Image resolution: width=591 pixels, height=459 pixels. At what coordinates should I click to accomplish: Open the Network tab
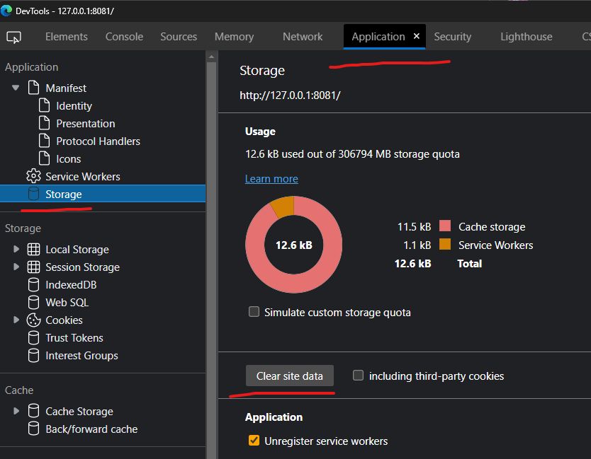tap(303, 37)
